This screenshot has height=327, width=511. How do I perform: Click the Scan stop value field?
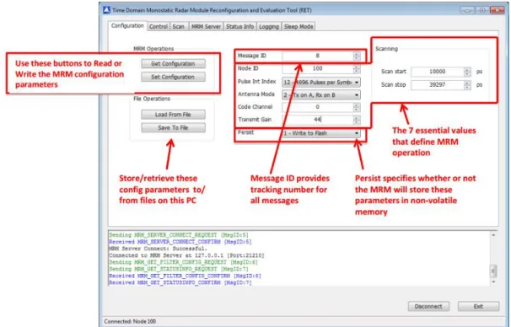[437, 85]
